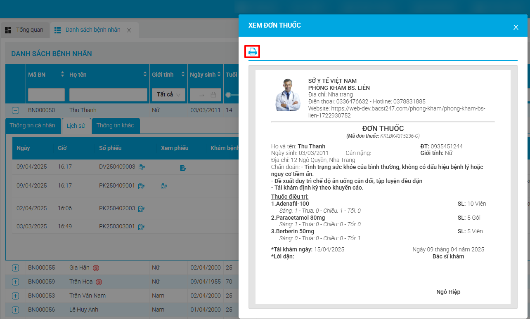Open slip icon next to DV250409003
Viewport: 530px width, 319px height.
[142, 167]
